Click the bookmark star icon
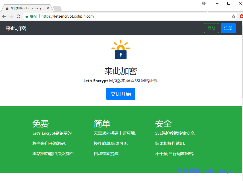243x181 pixels. (233, 16)
